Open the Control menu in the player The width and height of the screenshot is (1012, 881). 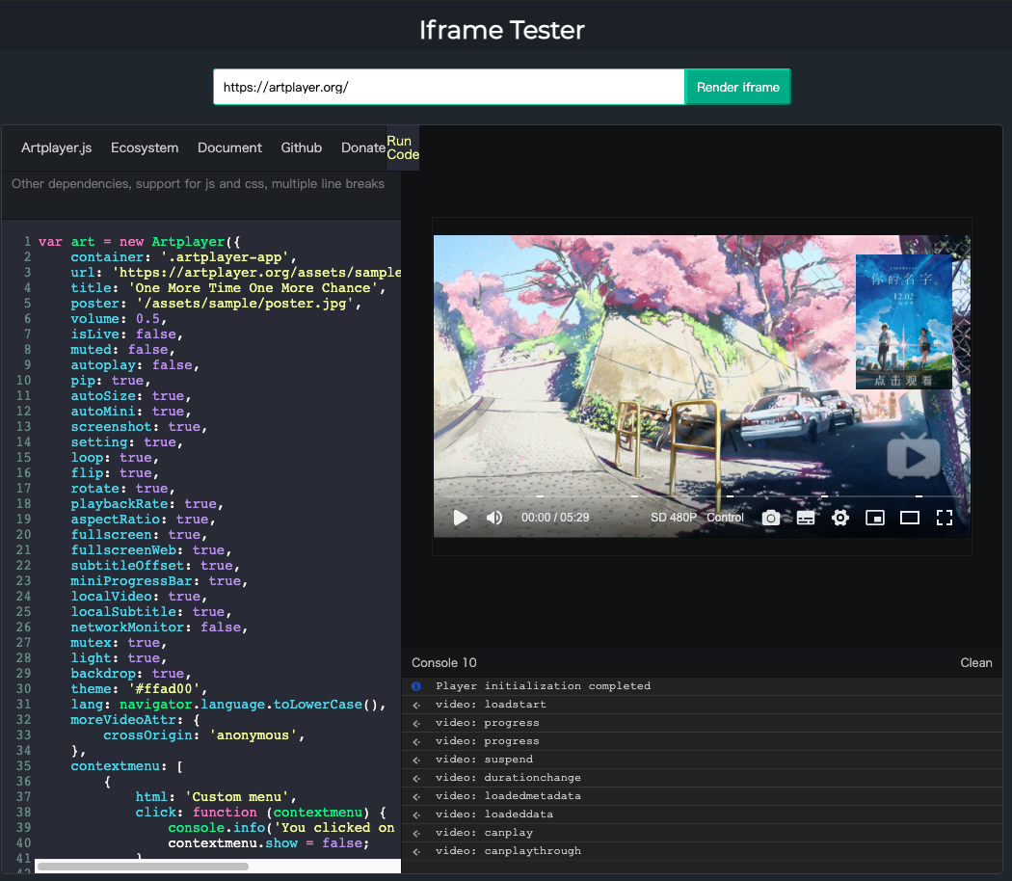[726, 517]
